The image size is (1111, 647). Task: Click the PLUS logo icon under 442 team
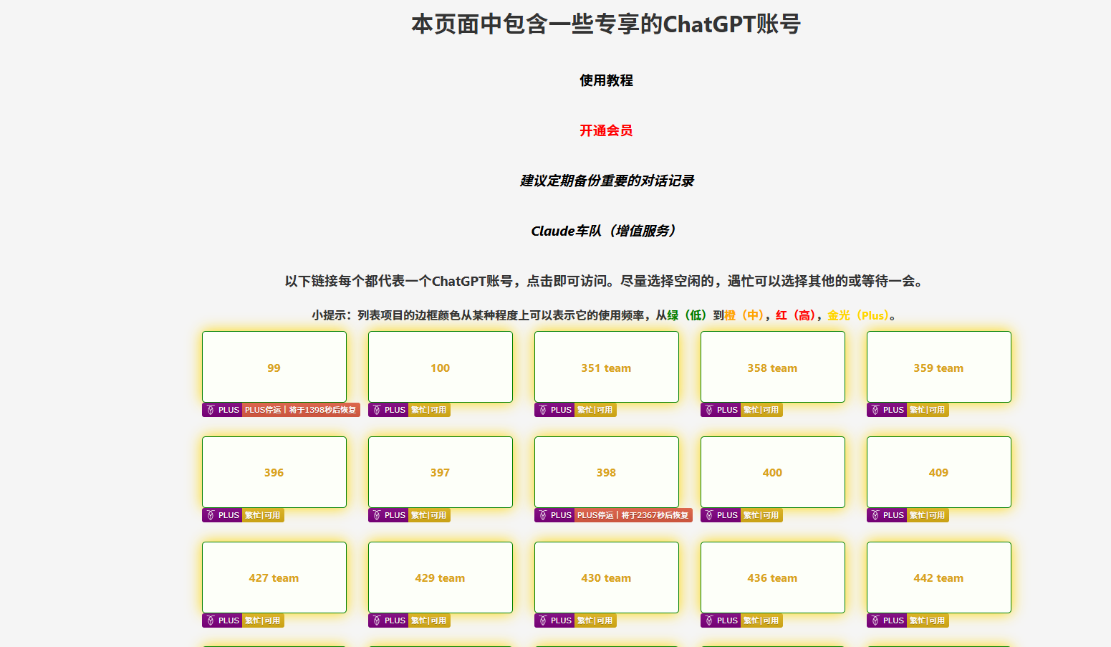(x=875, y=620)
